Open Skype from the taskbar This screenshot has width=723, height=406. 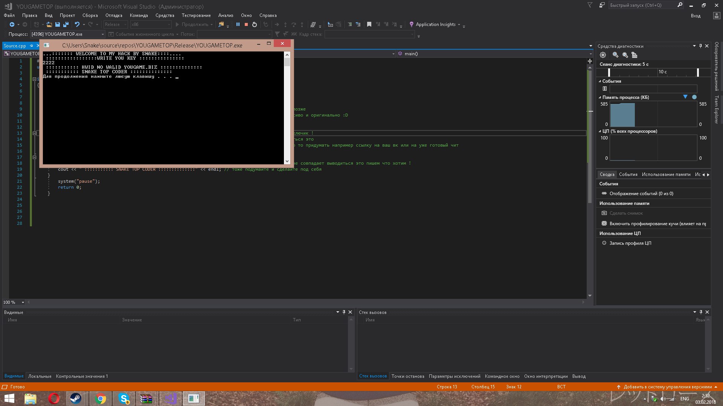tap(124, 398)
